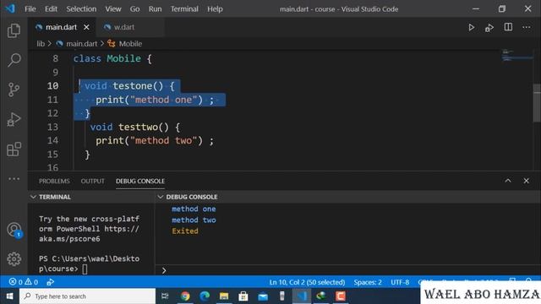
Task: Open Task View on the taskbar
Action: click(x=165, y=296)
